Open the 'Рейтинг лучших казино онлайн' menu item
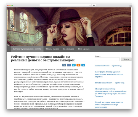Viewport: 138px width, 117px height. pos(27,49)
